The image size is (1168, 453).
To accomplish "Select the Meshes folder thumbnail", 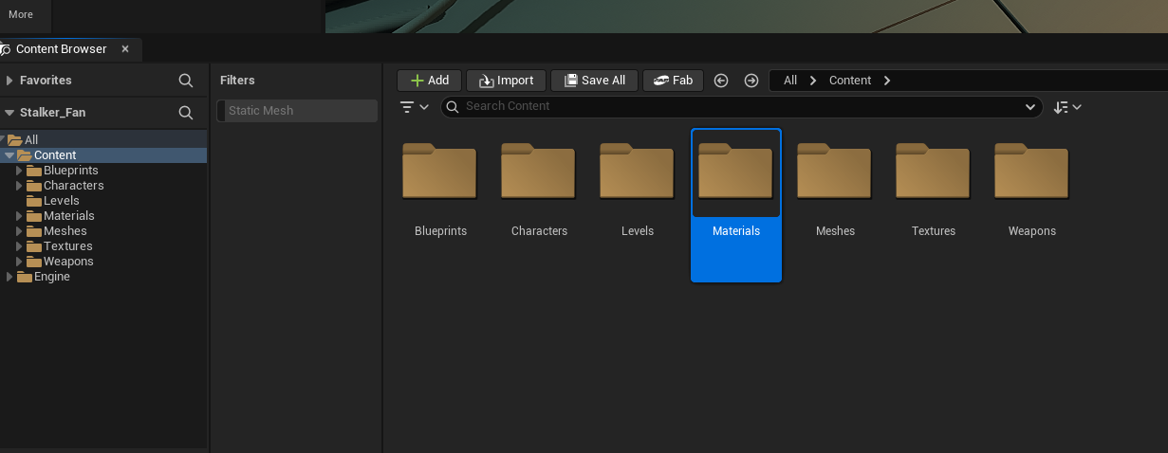I will pyautogui.click(x=834, y=171).
